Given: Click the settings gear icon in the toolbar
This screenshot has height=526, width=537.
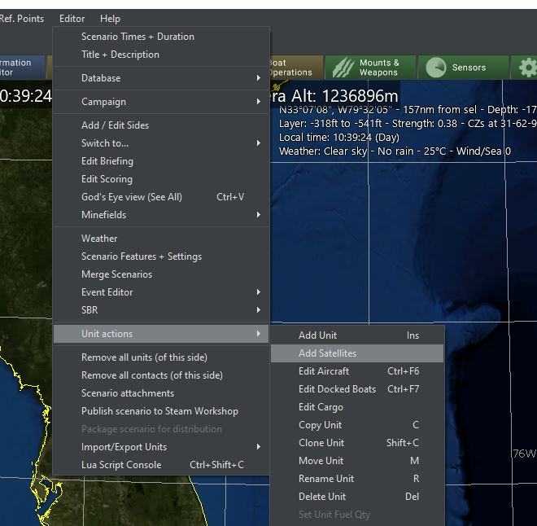Looking at the screenshot, I should pyautogui.click(x=528, y=68).
